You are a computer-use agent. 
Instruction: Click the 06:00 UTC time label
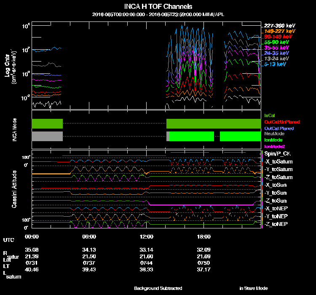[89, 237]
